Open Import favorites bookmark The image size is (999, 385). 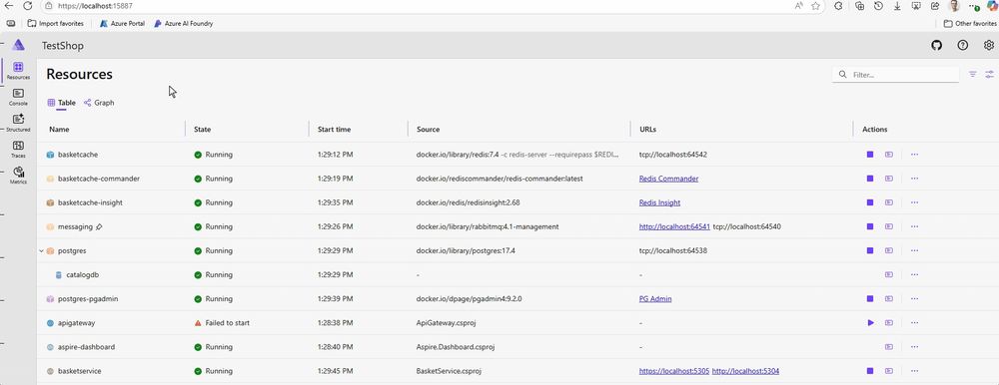[x=55, y=24]
